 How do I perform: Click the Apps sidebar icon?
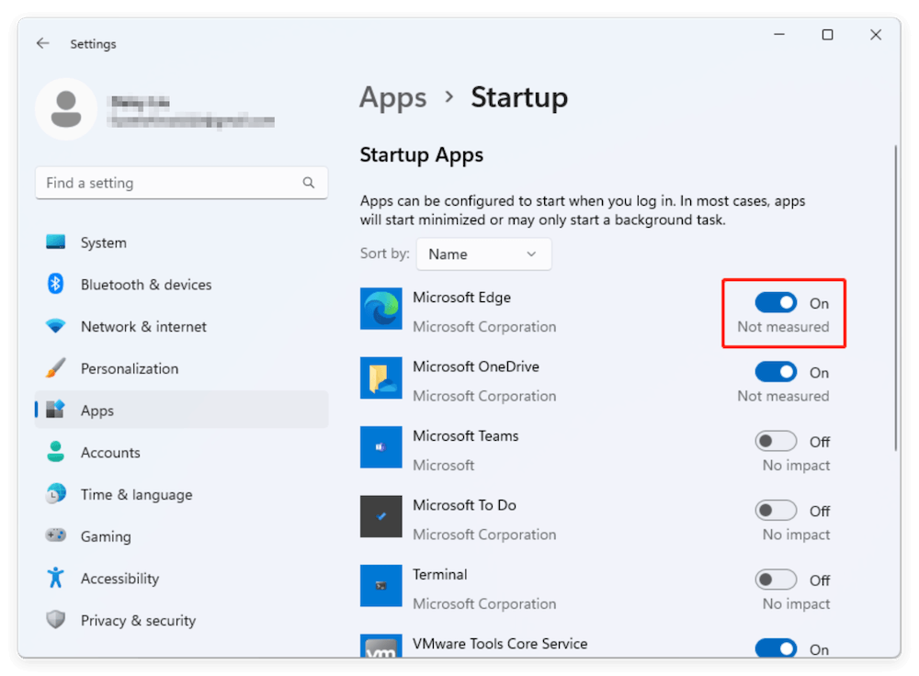click(x=56, y=410)
